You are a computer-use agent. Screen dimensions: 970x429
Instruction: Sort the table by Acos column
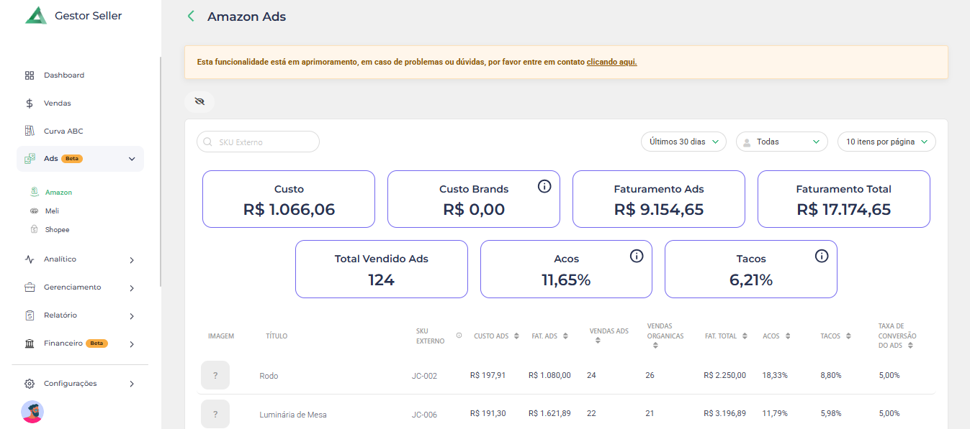[x=788, y=336]
